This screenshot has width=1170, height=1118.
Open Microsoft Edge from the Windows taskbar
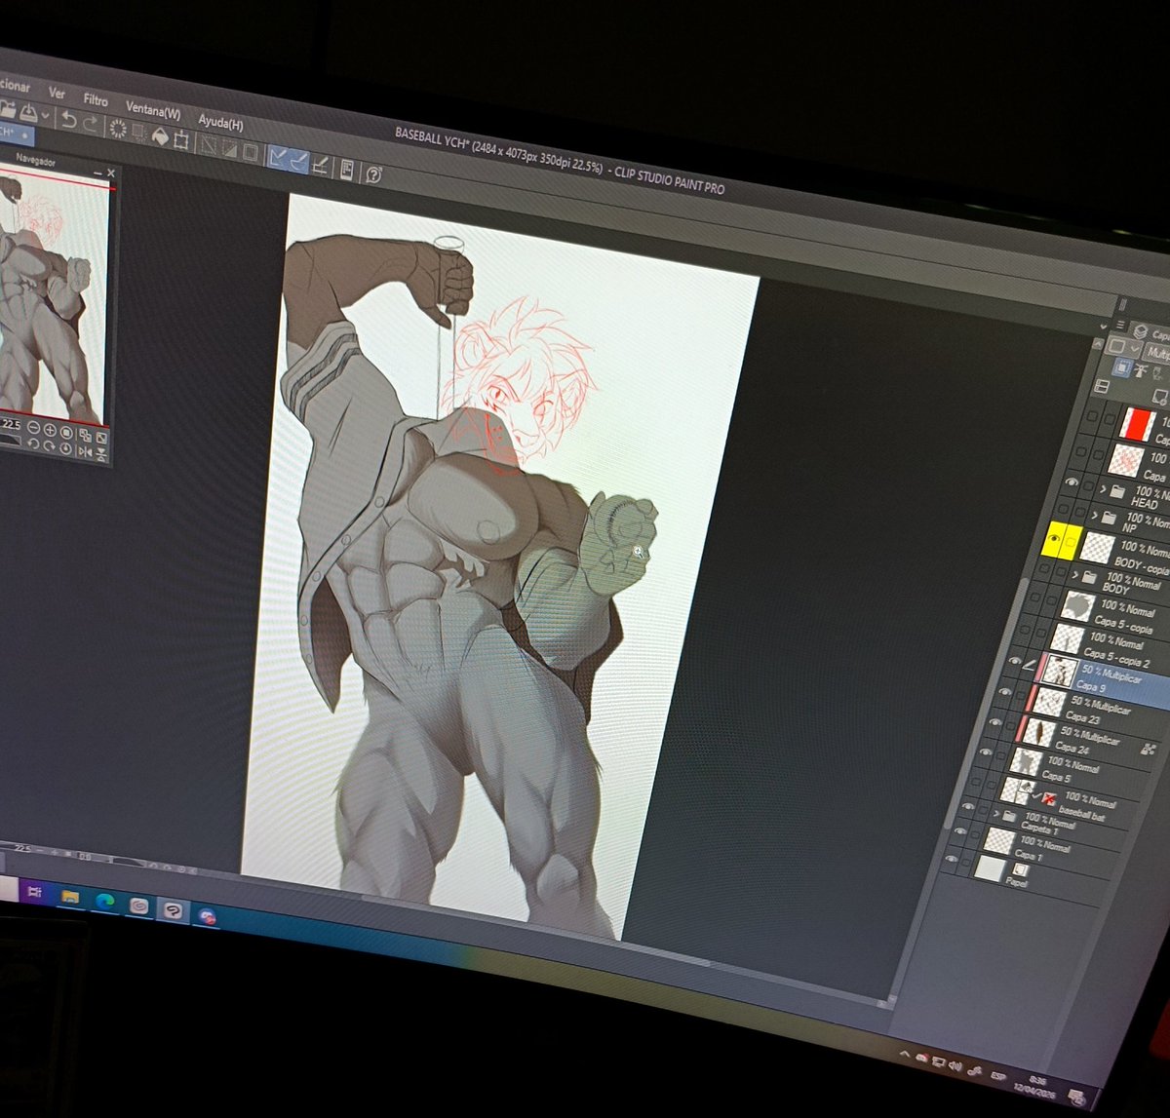[104, 902]
